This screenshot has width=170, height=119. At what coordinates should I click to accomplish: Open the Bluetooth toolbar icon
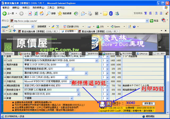(x=111, y=14)
